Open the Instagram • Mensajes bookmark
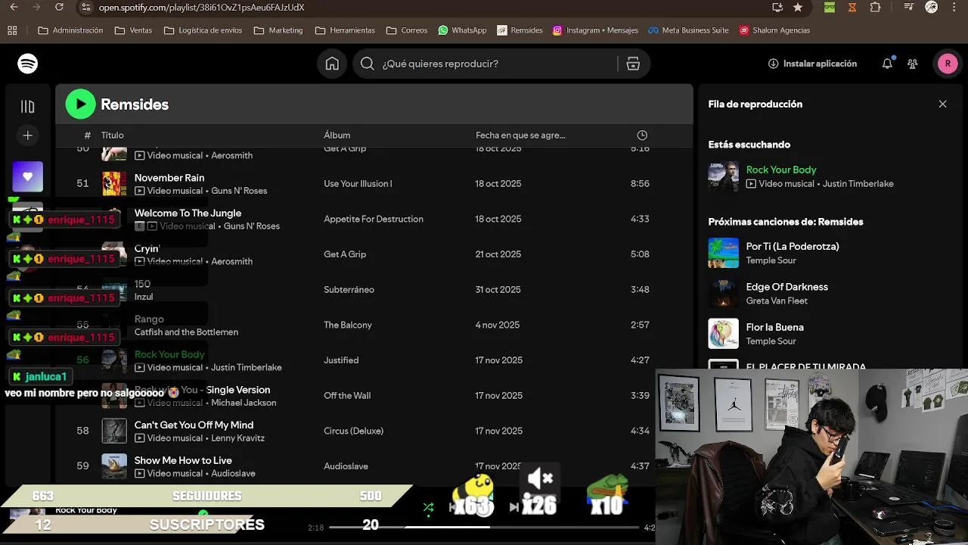The height and width of the screenshot is (545, 968). point(595,30)
